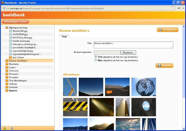Click folder icon beside Oerwoud

pyautogui.click(x=7, y=70)
